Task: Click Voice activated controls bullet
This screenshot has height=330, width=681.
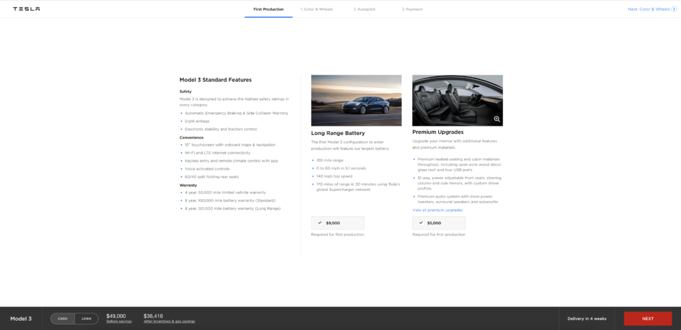Action: (208, 169)
